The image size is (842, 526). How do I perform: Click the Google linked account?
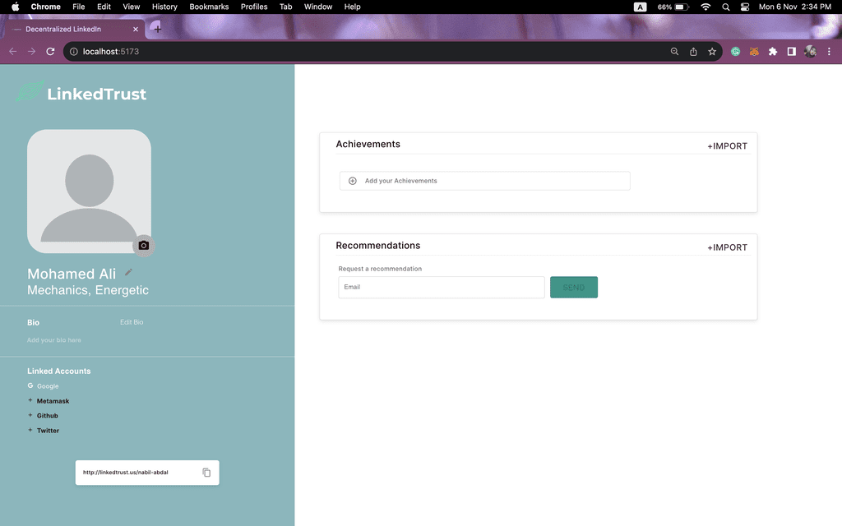(48, 386)
